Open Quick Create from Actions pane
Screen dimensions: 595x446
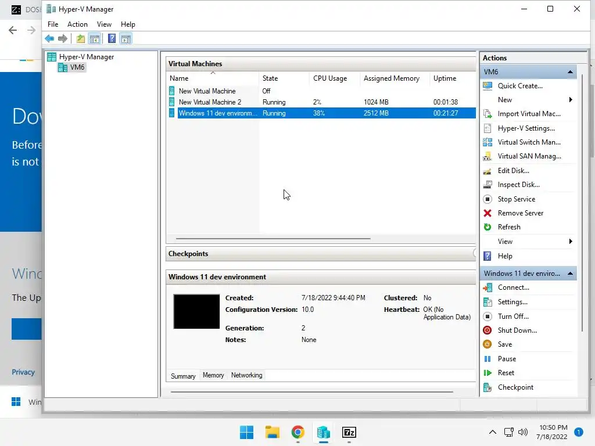[520, 86]
